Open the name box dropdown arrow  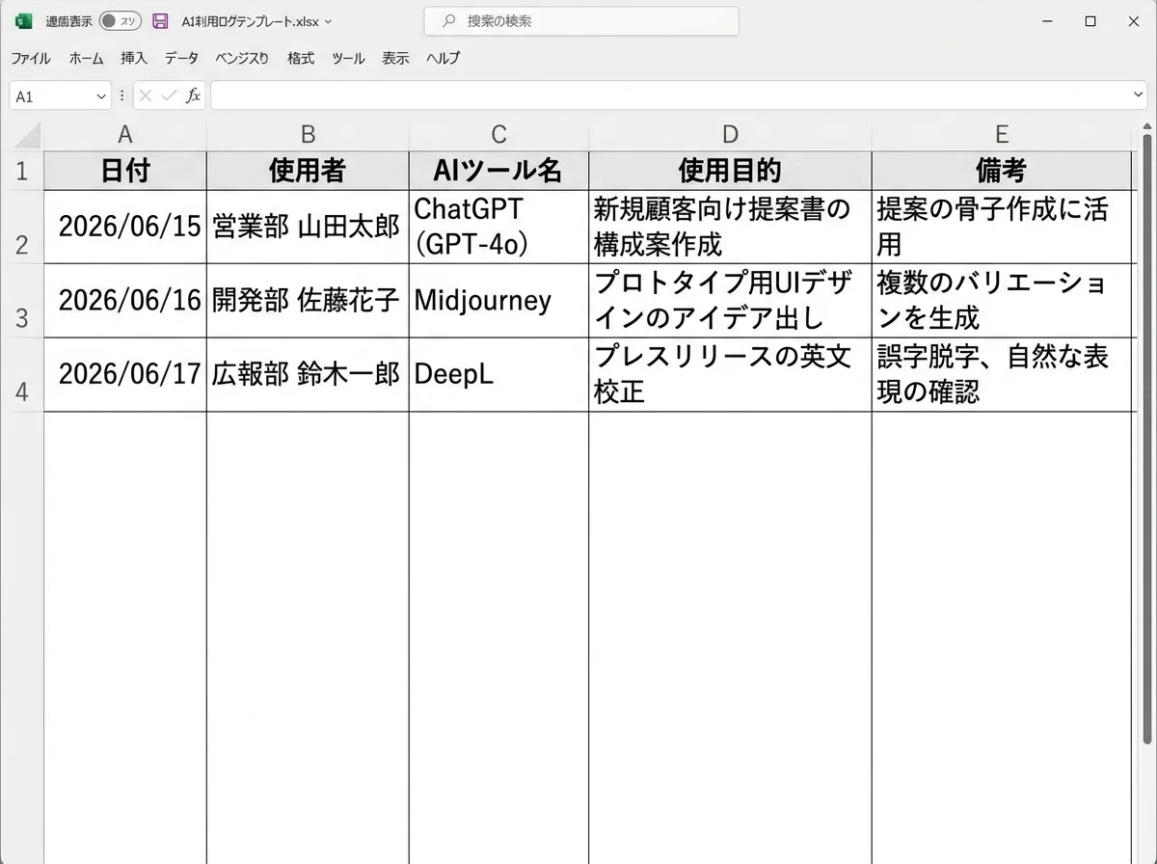[x=102, y=96]
